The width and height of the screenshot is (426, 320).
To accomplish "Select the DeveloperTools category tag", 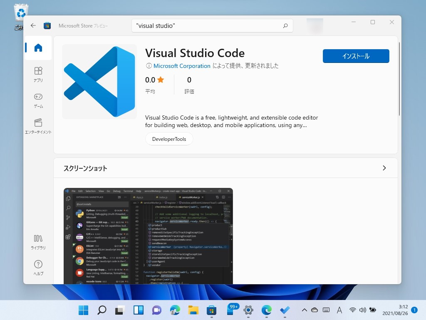I will click(169, 139).
